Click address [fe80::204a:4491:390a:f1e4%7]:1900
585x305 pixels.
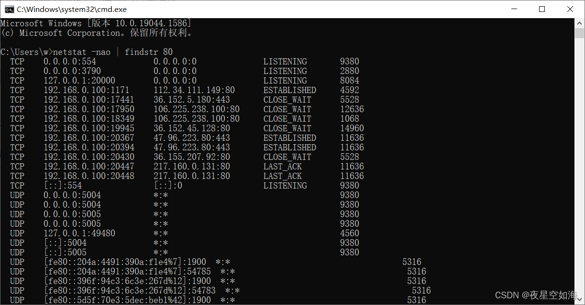point(125,262)
